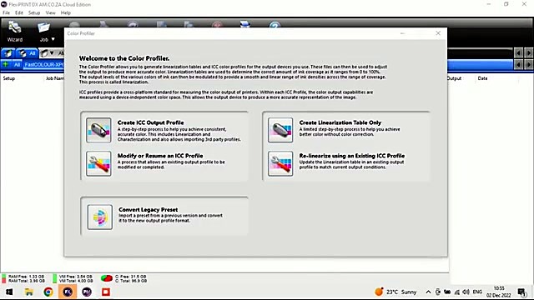Click the volume speaker tray icon

point(466,292)
